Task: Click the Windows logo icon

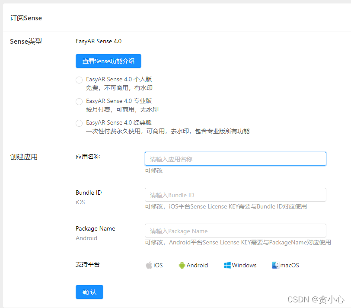Action: pyautogui.click(x=227, y=265)
